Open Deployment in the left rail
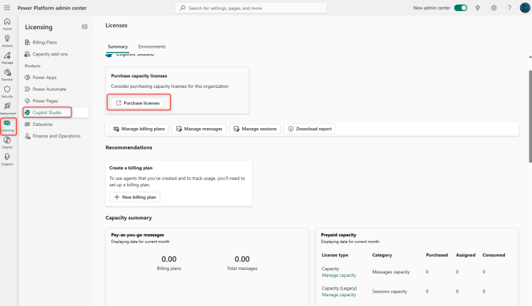Screen dimensions: 532x306 (7, 109)
